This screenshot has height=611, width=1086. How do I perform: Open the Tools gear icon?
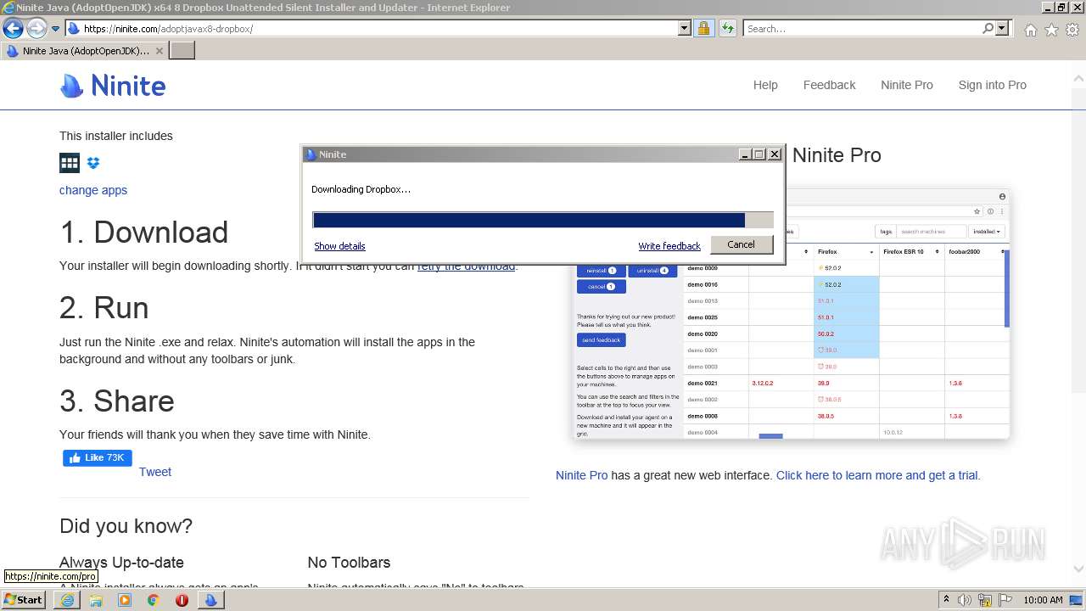(x=1072, y=30)
